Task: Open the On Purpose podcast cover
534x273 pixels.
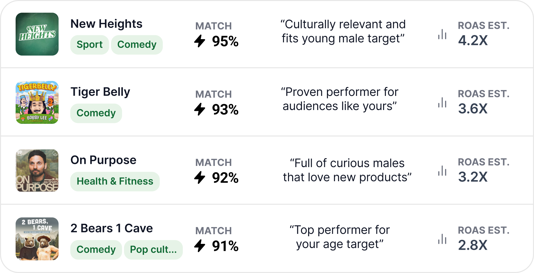Action: (37, 171)
